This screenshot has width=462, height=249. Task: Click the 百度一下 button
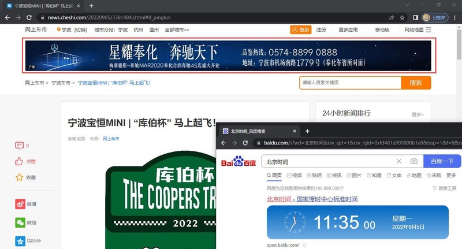tap(442, 161)
